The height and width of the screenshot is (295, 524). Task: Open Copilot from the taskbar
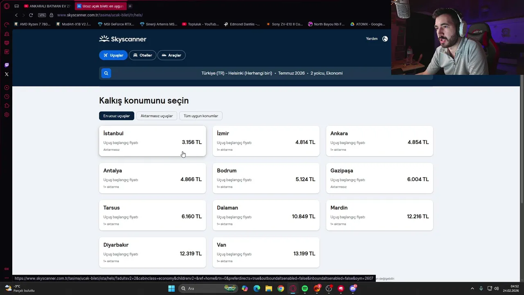pyautogui.click(x=245, y=288)
